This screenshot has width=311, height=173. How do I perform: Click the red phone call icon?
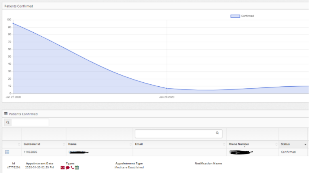click(x=72, y=167)
